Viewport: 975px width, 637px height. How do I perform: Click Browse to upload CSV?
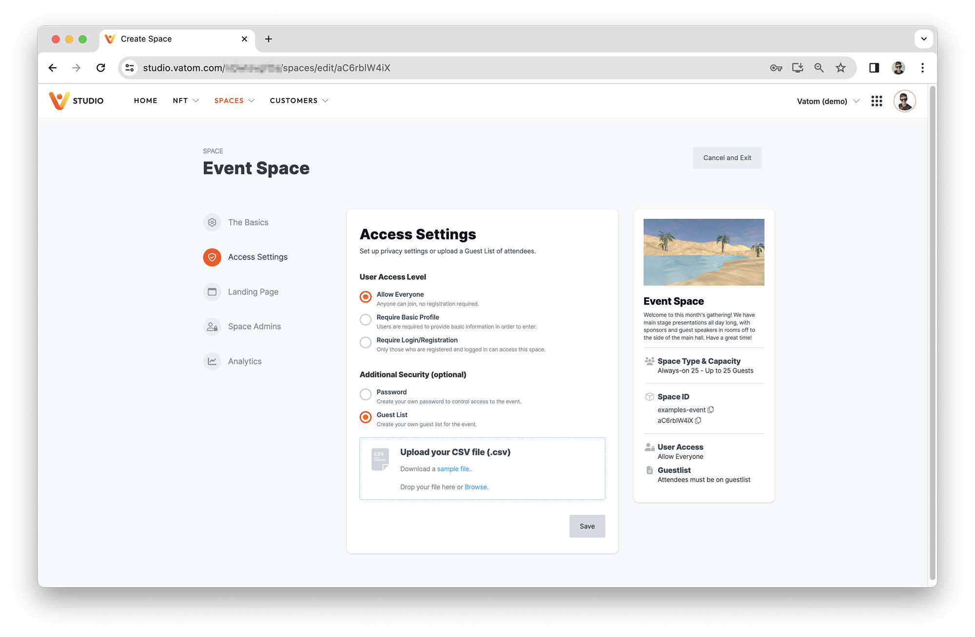tap(476, 487)
